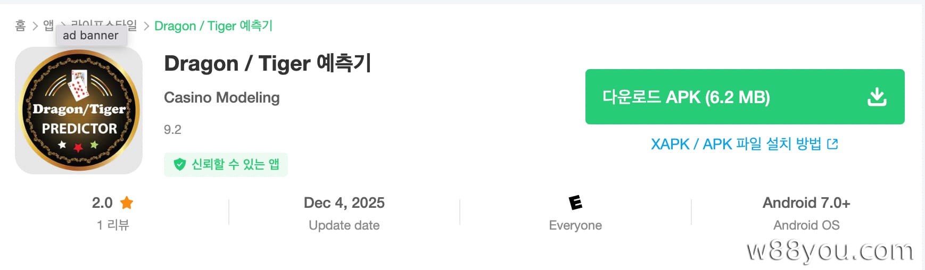The width and height of the screenshot is (925, 270).
Task: Click the 다운로드 APK (6.2 MB) button text
Action: pyautogui.click(x=686, y=97)
